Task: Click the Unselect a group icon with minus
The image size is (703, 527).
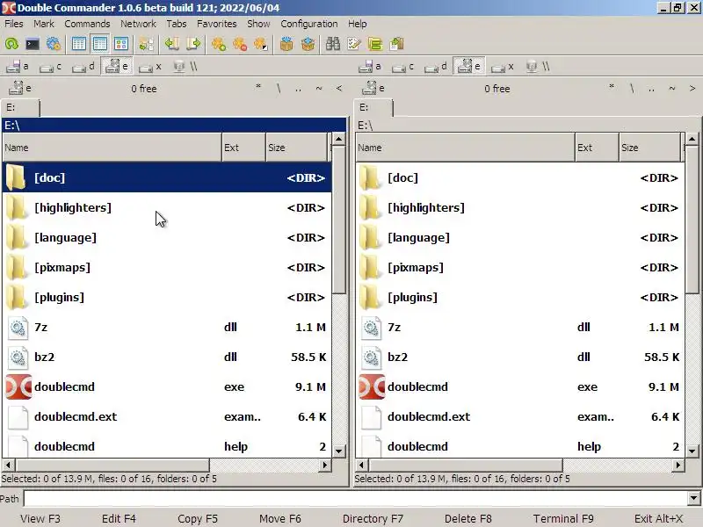Action: pyautogui.click(x=240, y=44)
